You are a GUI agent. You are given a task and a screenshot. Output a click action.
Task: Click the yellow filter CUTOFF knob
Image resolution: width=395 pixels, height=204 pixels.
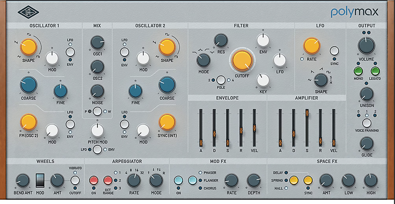click(x=242, y=60)
